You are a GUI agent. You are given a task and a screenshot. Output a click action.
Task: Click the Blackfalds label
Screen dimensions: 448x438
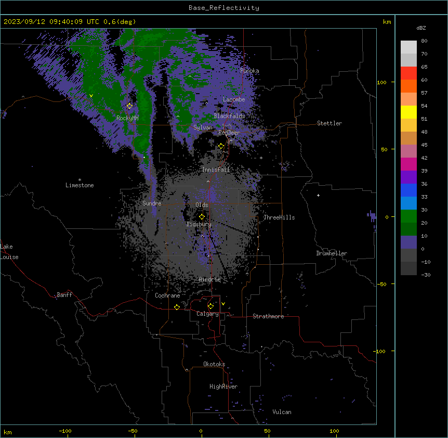[229, 116]
